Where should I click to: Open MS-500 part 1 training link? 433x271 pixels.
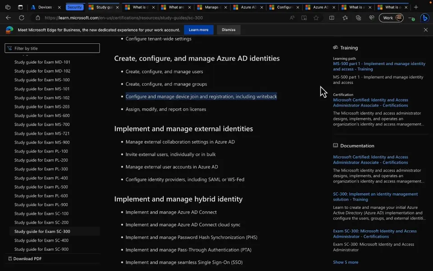coord(379,66)
